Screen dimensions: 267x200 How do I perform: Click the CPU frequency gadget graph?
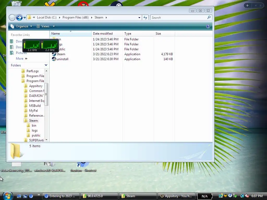[x=41, y=45]
